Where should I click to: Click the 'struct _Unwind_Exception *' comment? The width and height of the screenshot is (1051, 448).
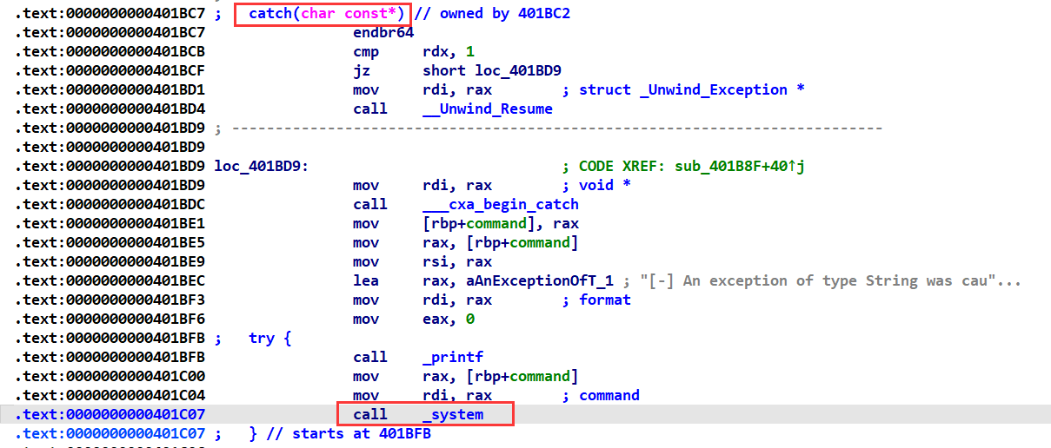click(692, 90)
